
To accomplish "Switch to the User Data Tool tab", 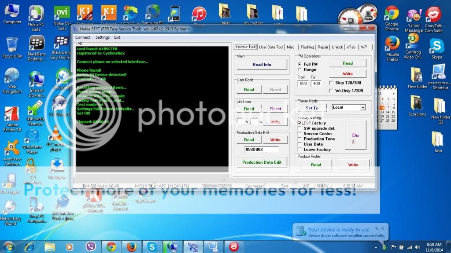I will point(271,47).
